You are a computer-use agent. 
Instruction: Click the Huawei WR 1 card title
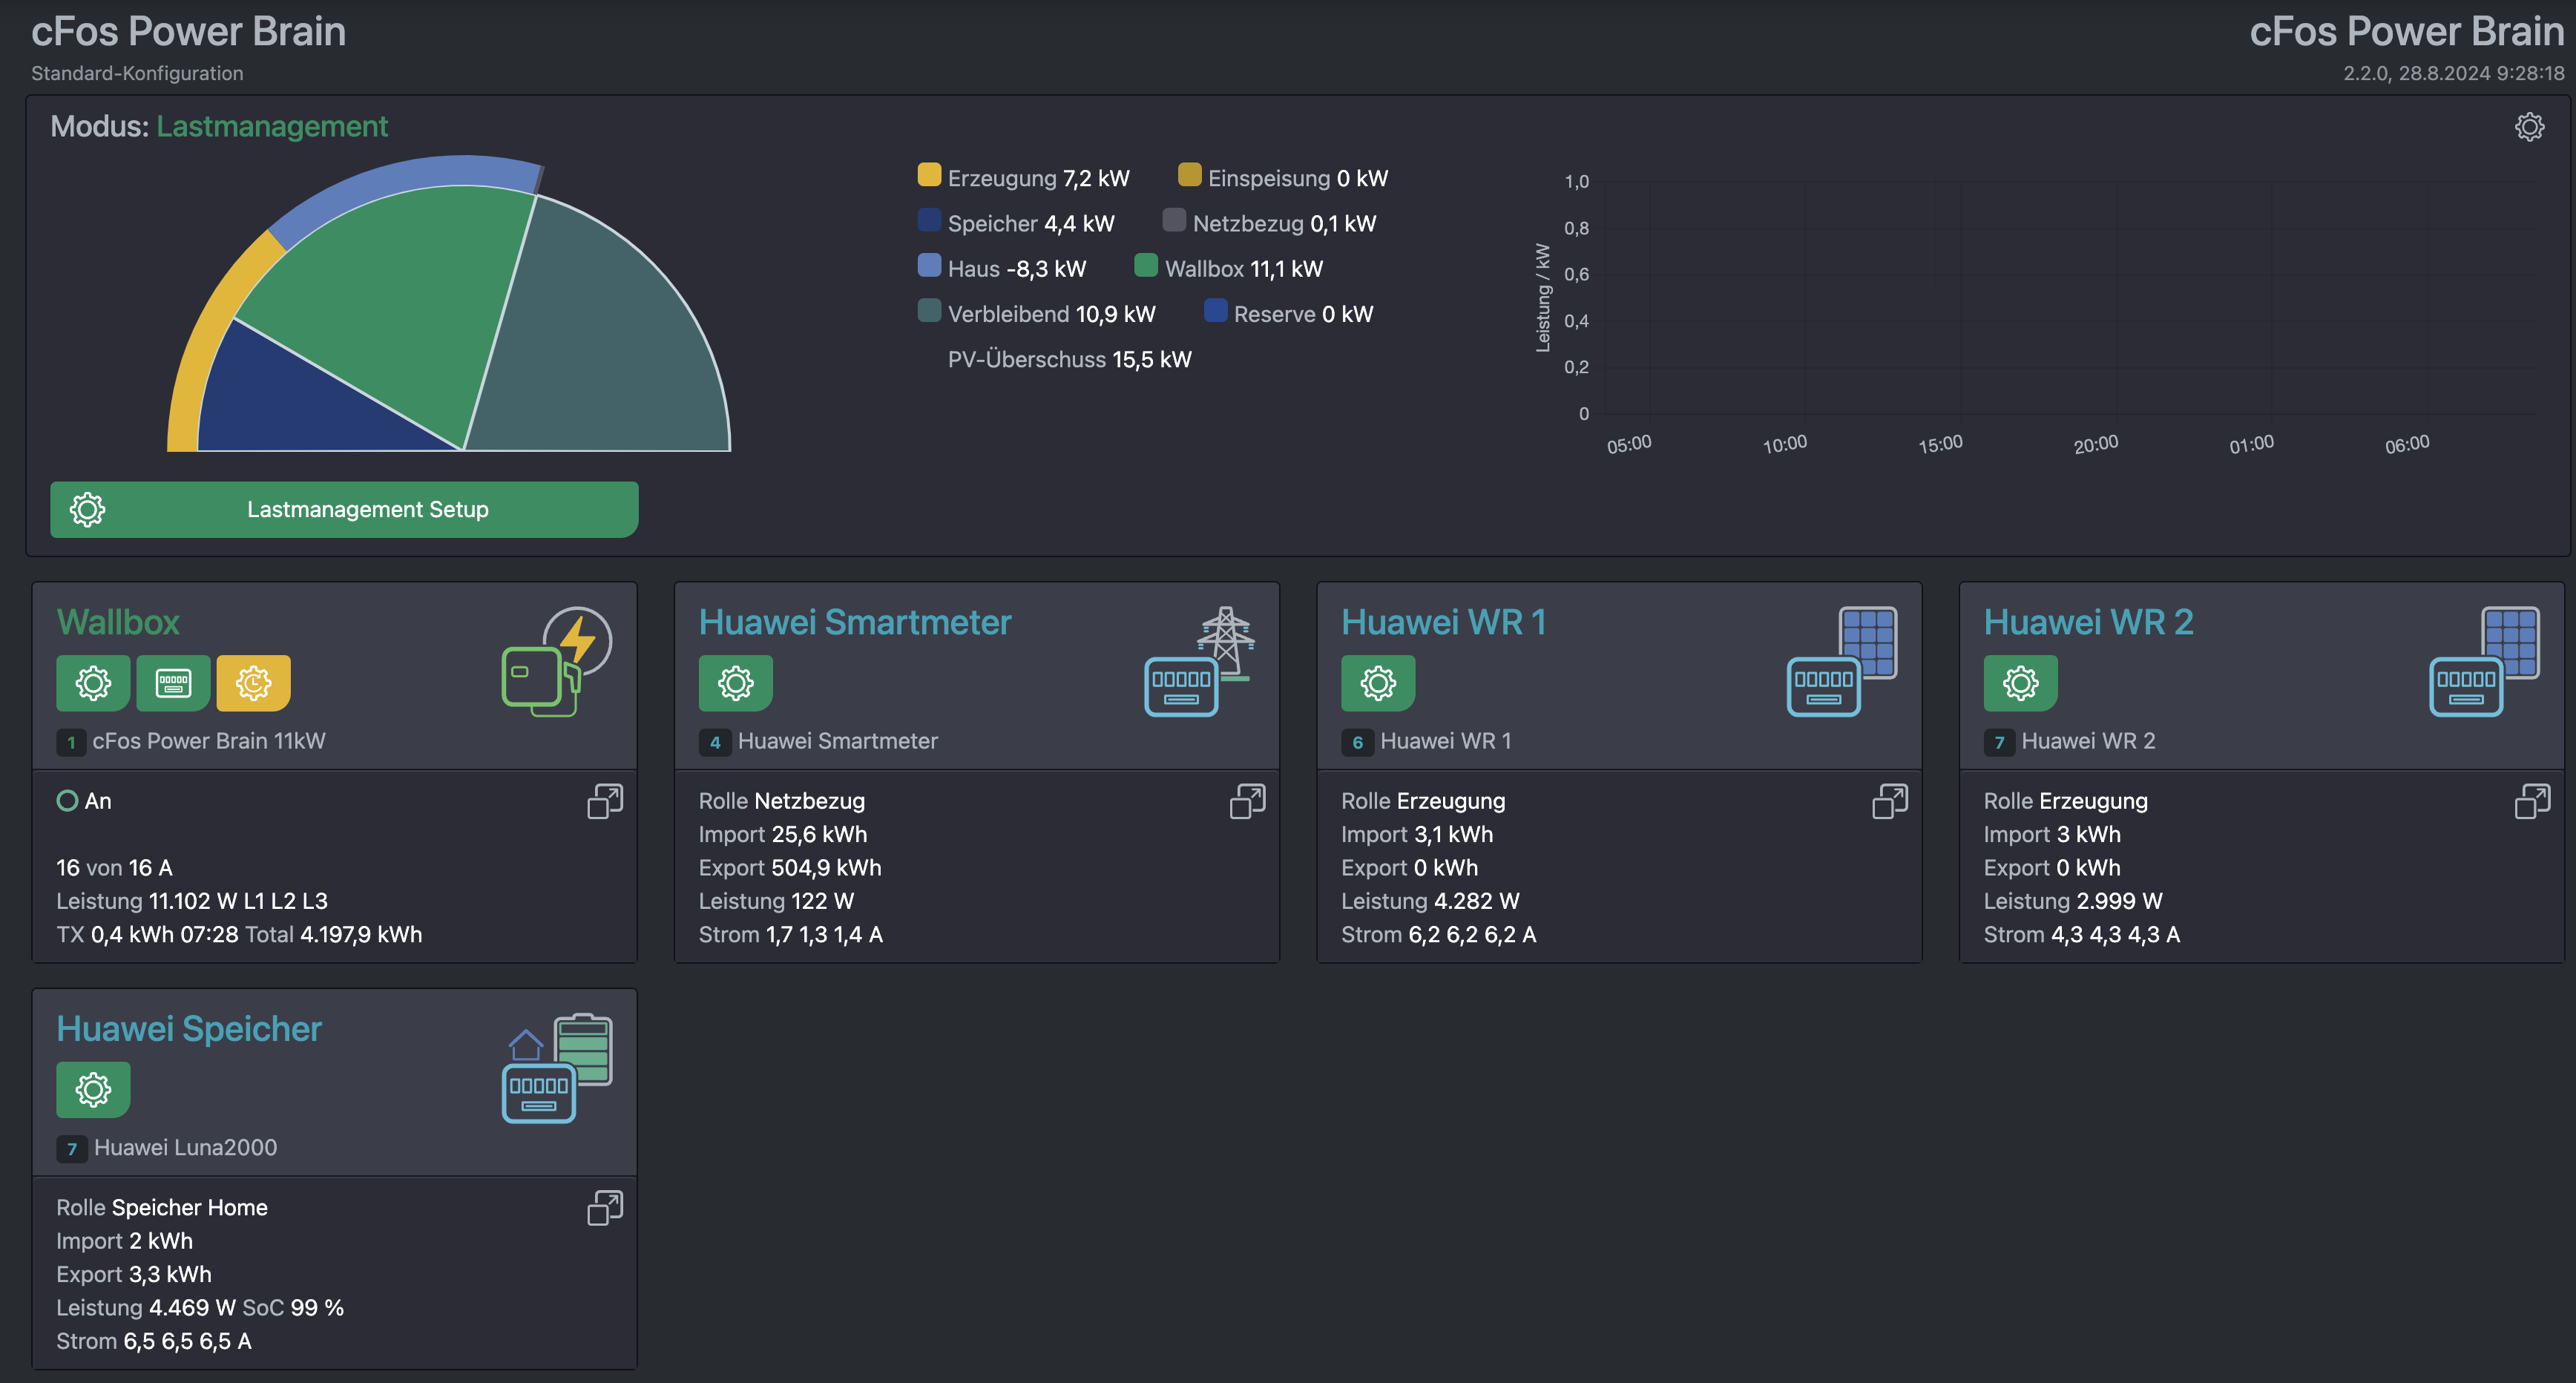(x=1443, y=622)
